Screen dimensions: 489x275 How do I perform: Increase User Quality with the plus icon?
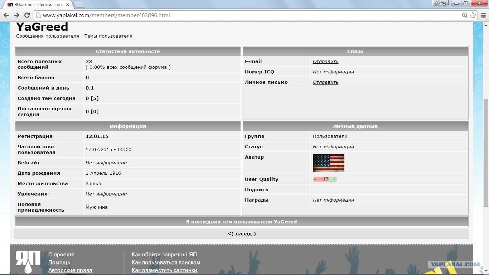coord(334,179)
